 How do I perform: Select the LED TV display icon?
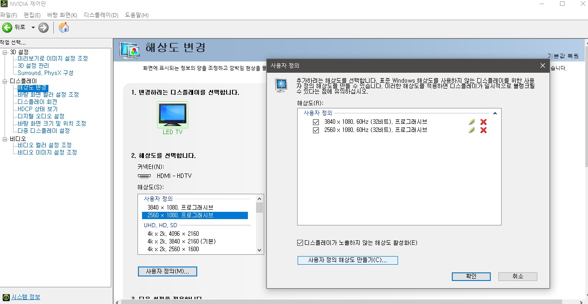pos(172,115)
